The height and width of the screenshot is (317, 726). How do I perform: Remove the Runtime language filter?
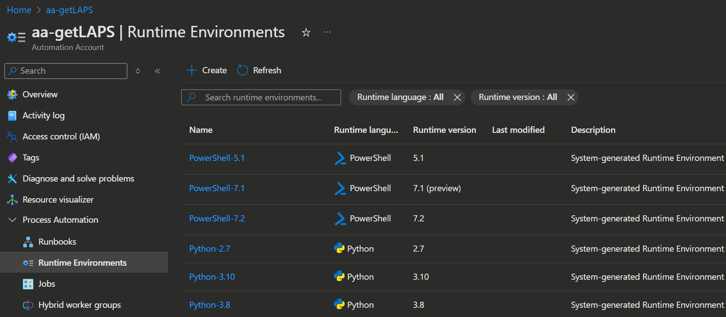point(457,97)
